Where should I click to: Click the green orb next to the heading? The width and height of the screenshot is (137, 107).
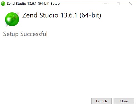(x=12, y=19)
